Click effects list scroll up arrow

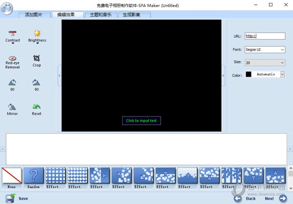click(291, 168)
